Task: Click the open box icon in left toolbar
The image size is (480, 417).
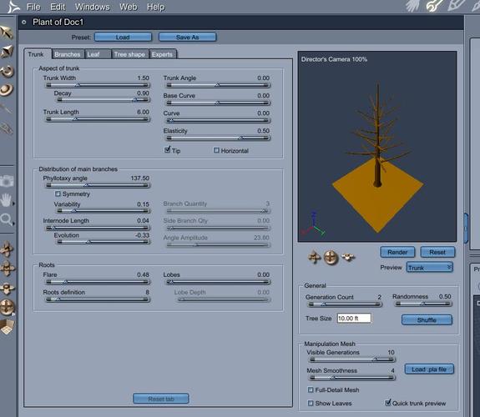Action: click(x=7, y=327)
